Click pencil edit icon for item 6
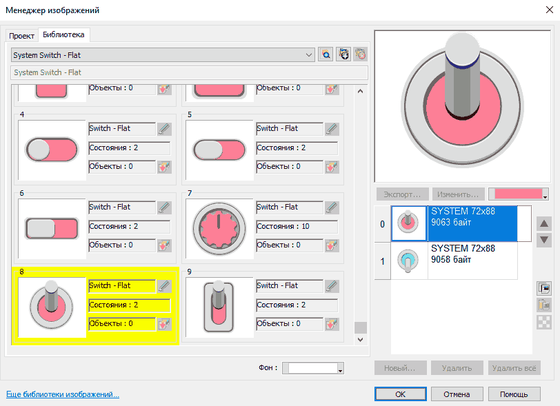The height and width of the screenshot is (406, 560). click(x=164, y=207)
